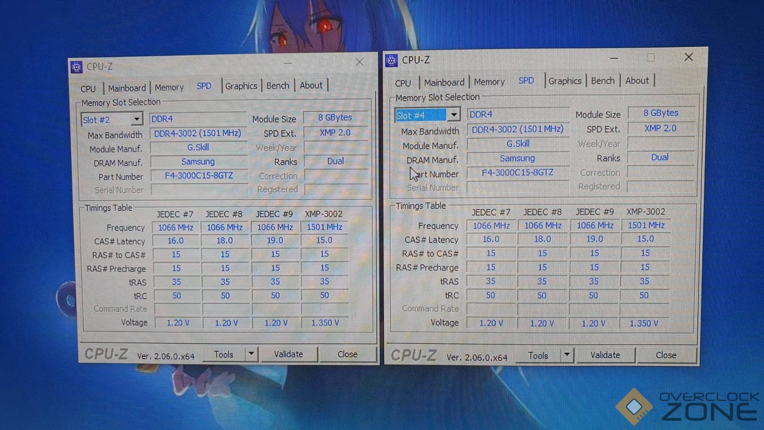This screenshot has height=430, width=764.
Task: Click Dual ranks value in left window
Action: point(335,161)
